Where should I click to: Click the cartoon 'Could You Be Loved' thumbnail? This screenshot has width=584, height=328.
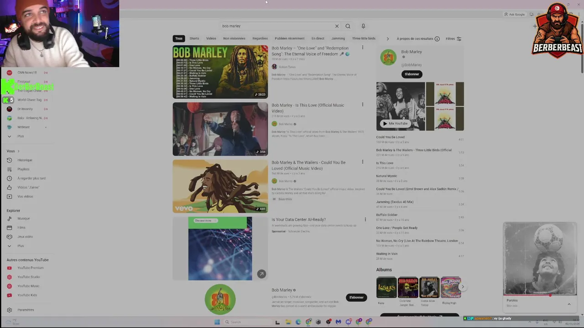pyautogui.click(x=220, y=186)
